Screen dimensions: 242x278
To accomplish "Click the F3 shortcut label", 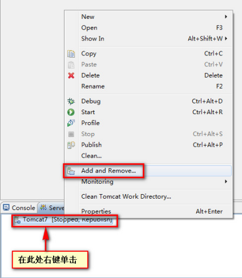I will [x=219, y=28].
